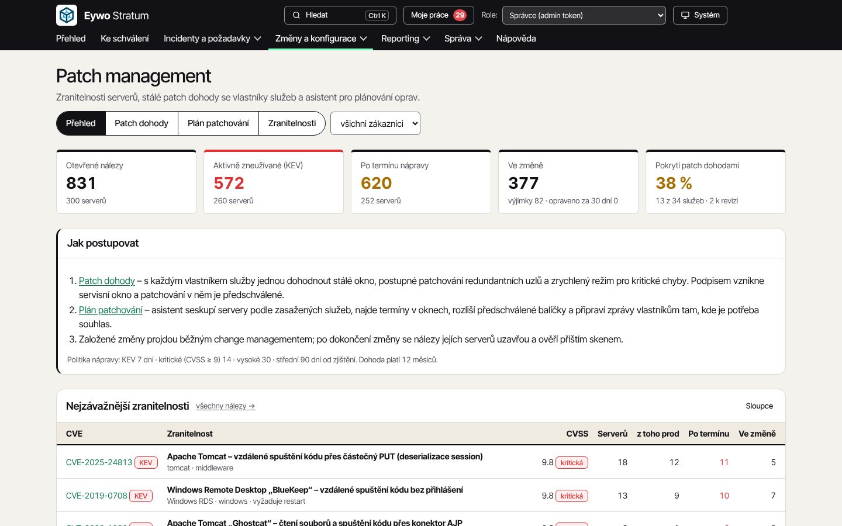Screen dimensions: 842x526
Task: Go to Přehled in top navigation
Action: click(71, 39)
